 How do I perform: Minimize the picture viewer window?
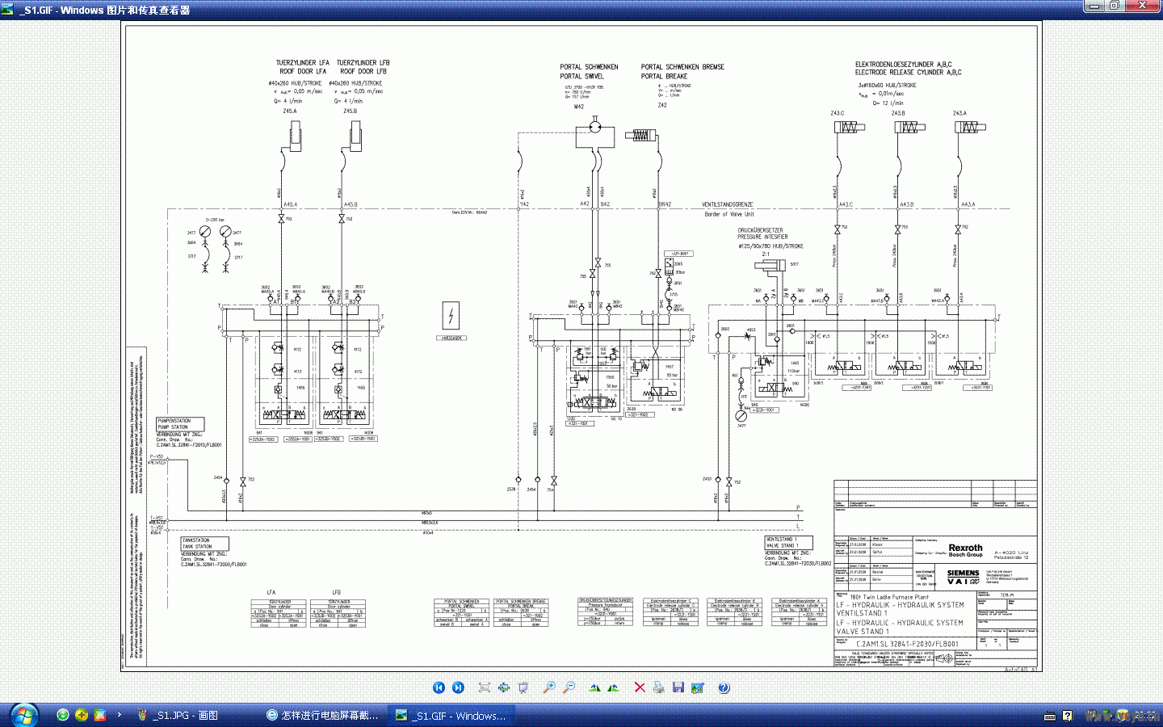(x=1095, y=6)
